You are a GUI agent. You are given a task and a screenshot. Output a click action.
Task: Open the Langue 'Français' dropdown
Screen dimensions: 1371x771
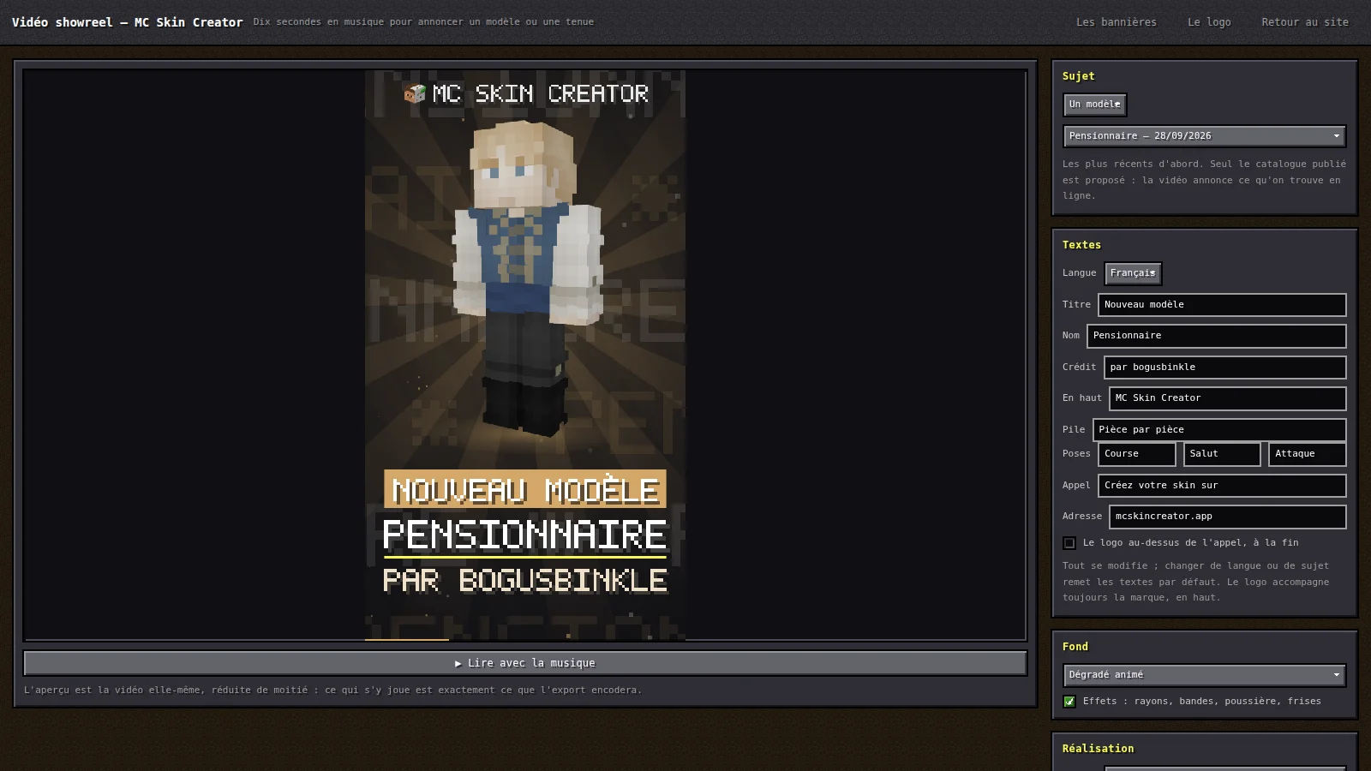[x=1133, y=273]
